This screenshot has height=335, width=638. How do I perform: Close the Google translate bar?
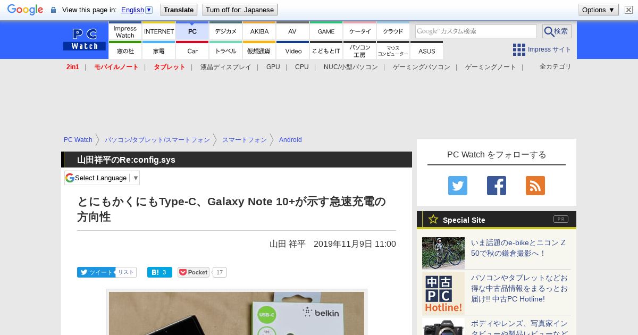(629, 10)
